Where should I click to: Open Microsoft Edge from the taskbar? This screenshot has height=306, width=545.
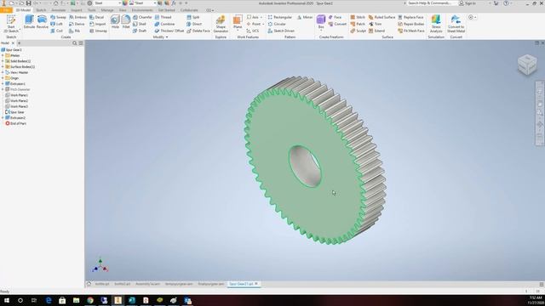coord(49,300)
